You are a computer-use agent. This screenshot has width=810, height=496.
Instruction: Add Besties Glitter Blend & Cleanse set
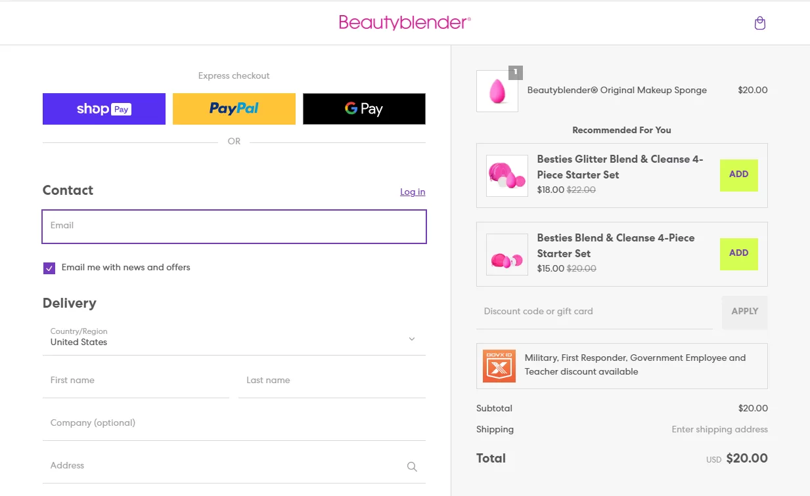coord(739,175)
